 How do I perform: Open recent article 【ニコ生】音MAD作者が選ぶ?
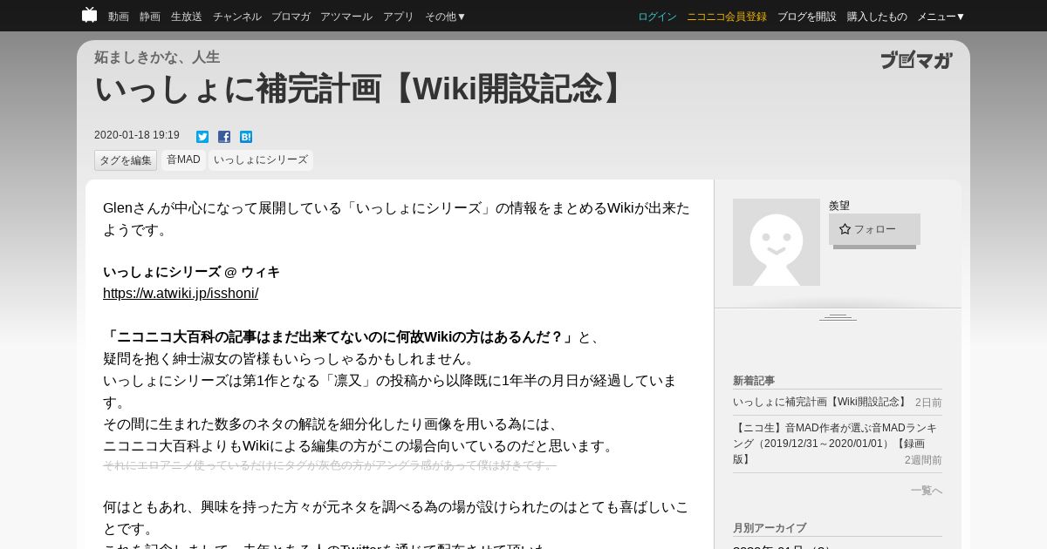tap(835, 443)
